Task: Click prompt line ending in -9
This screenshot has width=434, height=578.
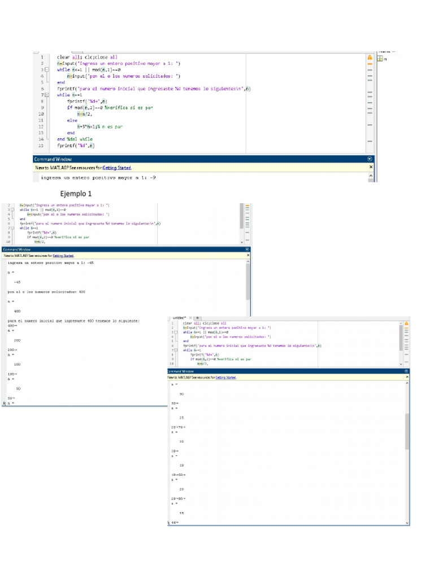Action: click(x=98, y=178)
